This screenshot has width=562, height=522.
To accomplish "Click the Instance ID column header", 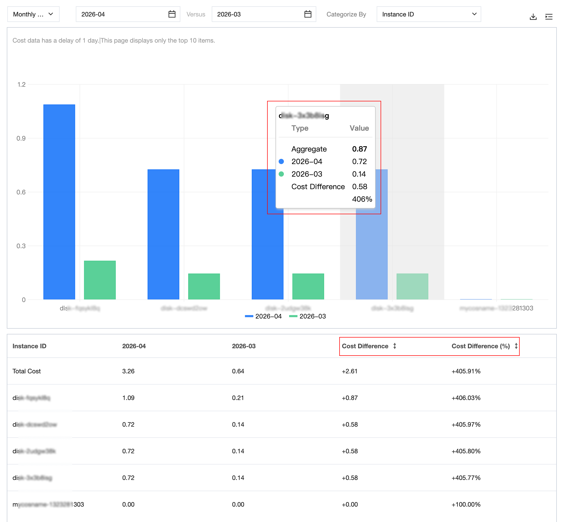I will click(29, 346).
